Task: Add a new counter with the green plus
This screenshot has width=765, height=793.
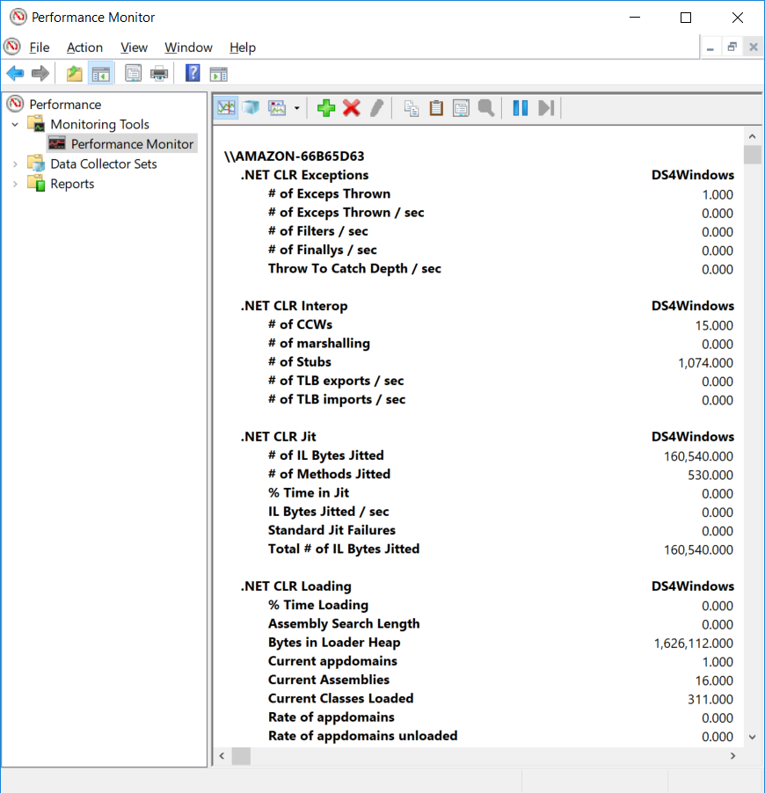Action: pos(325,107)
